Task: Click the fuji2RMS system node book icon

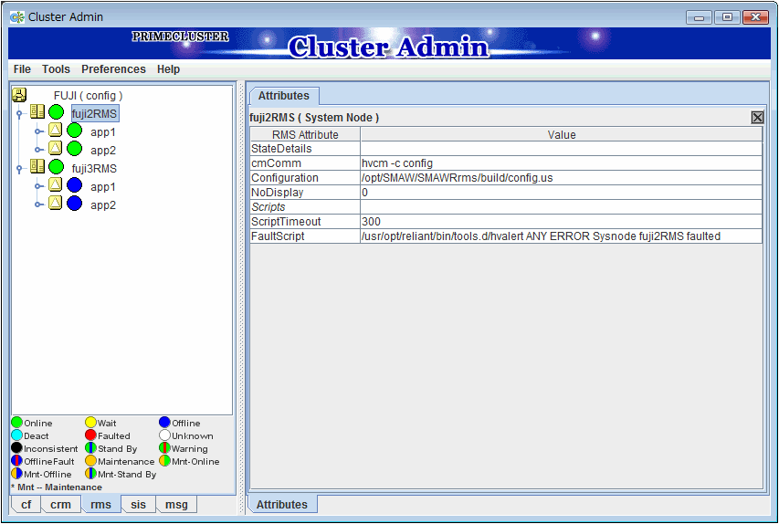Action: 37,111
